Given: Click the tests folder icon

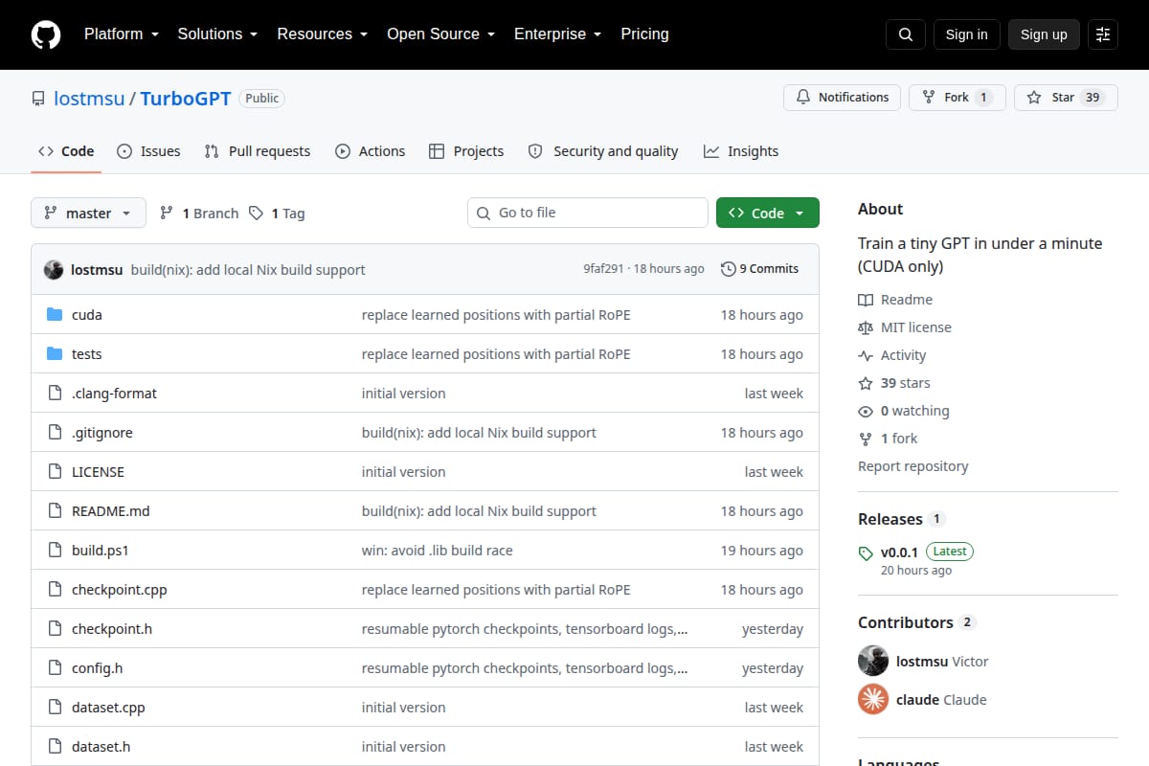Looking at the screenshot, I should [55, 354].
